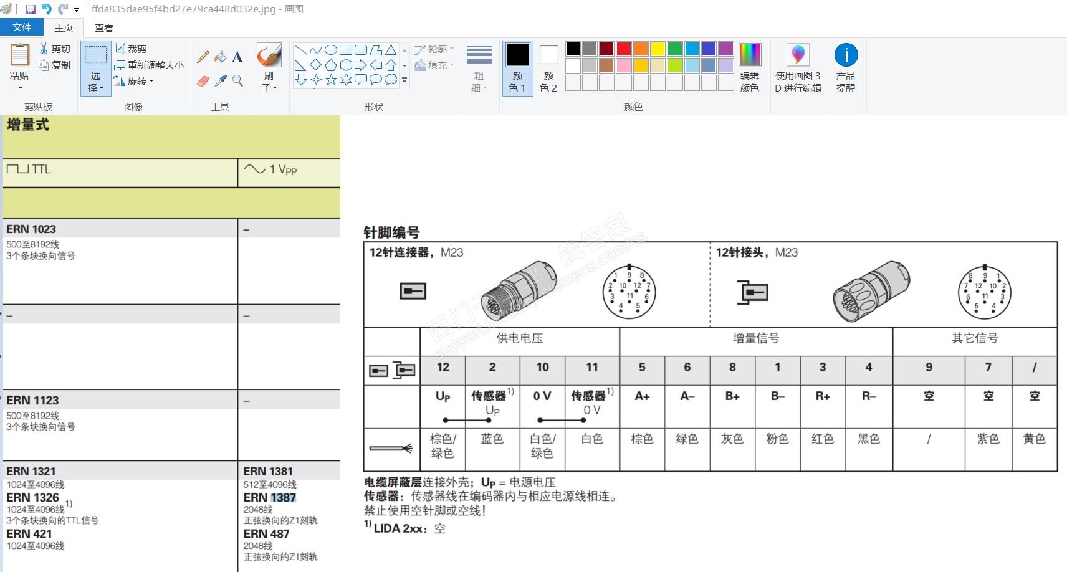
Task: Open Edit colors (编辑颜色) dialog
Action: coord(750,68)
